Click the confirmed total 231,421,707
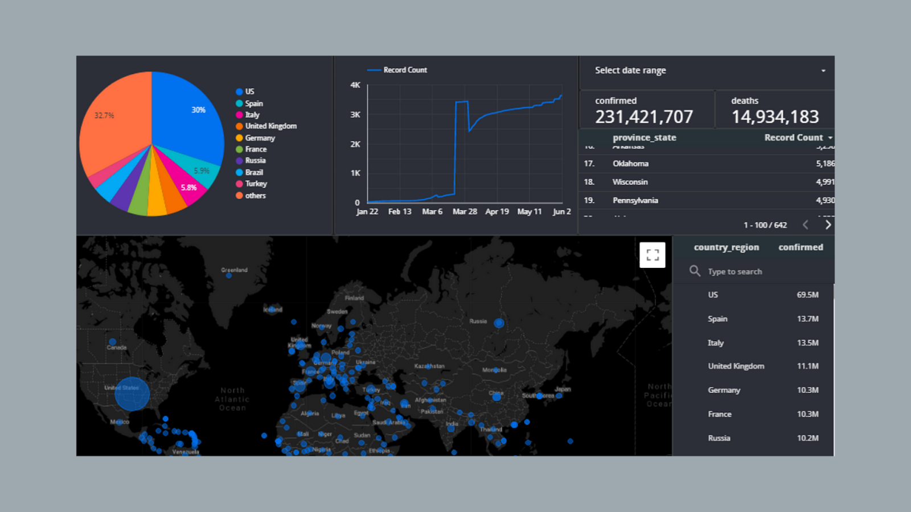 click(644, 117)
